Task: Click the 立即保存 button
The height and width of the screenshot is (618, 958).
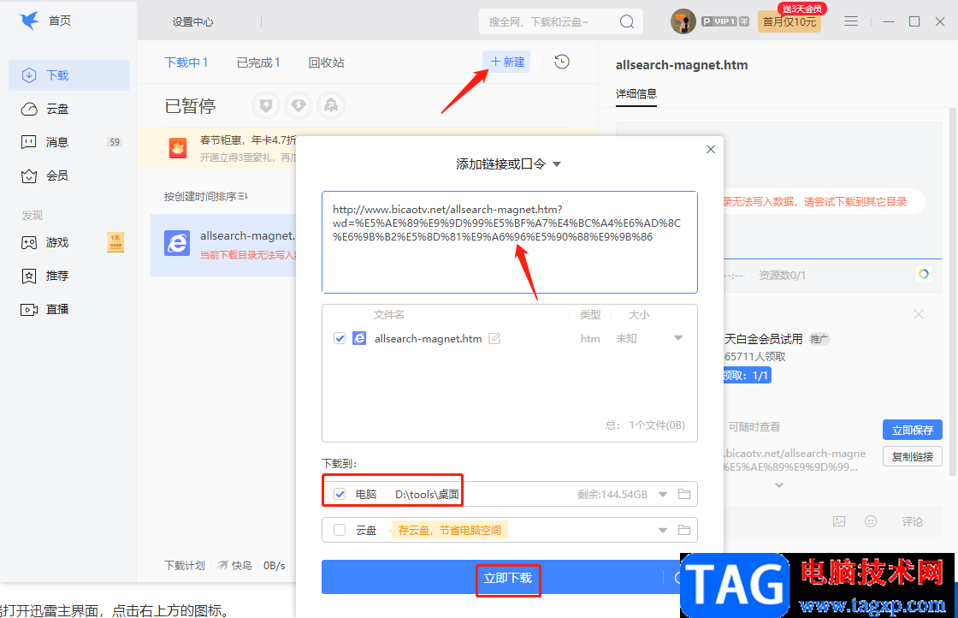Action: (x=912, y=430)
